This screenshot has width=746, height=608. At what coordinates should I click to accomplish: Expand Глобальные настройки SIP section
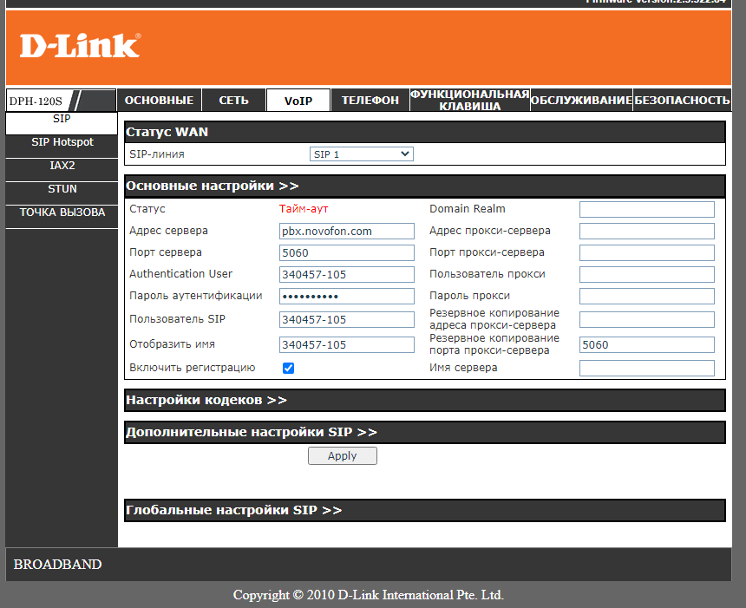pyautogui.click(x=234, y=510)
